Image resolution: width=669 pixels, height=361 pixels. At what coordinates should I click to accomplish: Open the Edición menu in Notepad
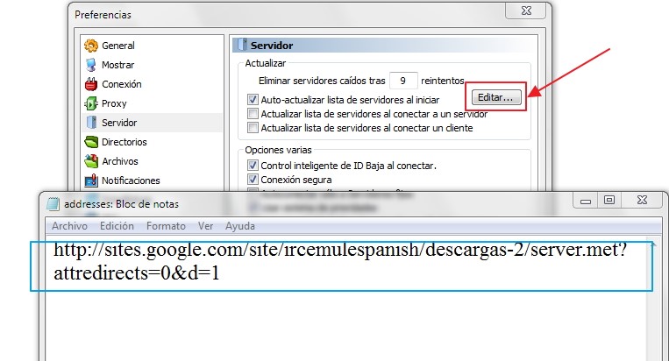(117, 226)
